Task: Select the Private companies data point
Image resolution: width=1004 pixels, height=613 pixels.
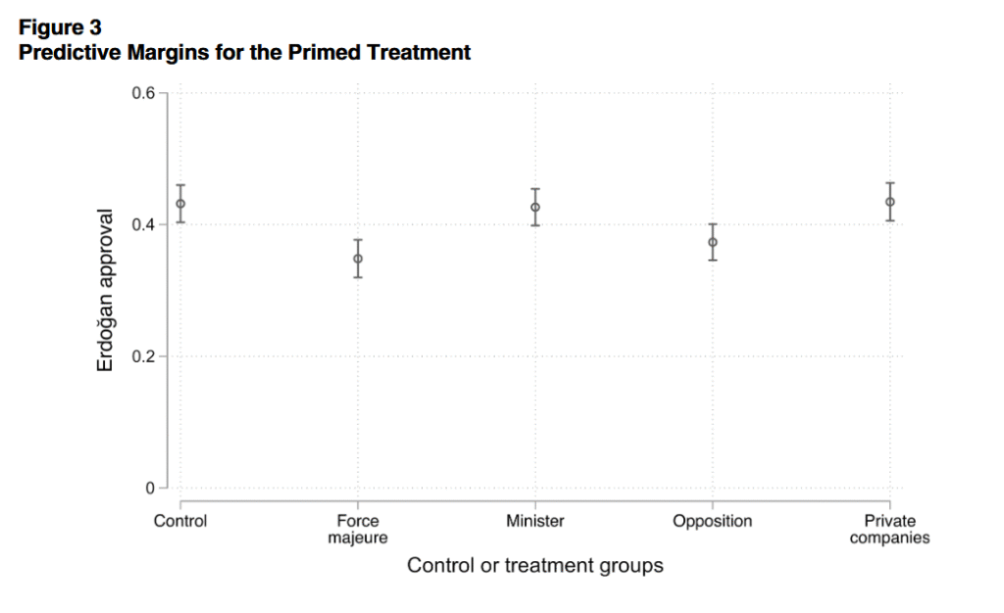Action: click(x=890, y=202)
